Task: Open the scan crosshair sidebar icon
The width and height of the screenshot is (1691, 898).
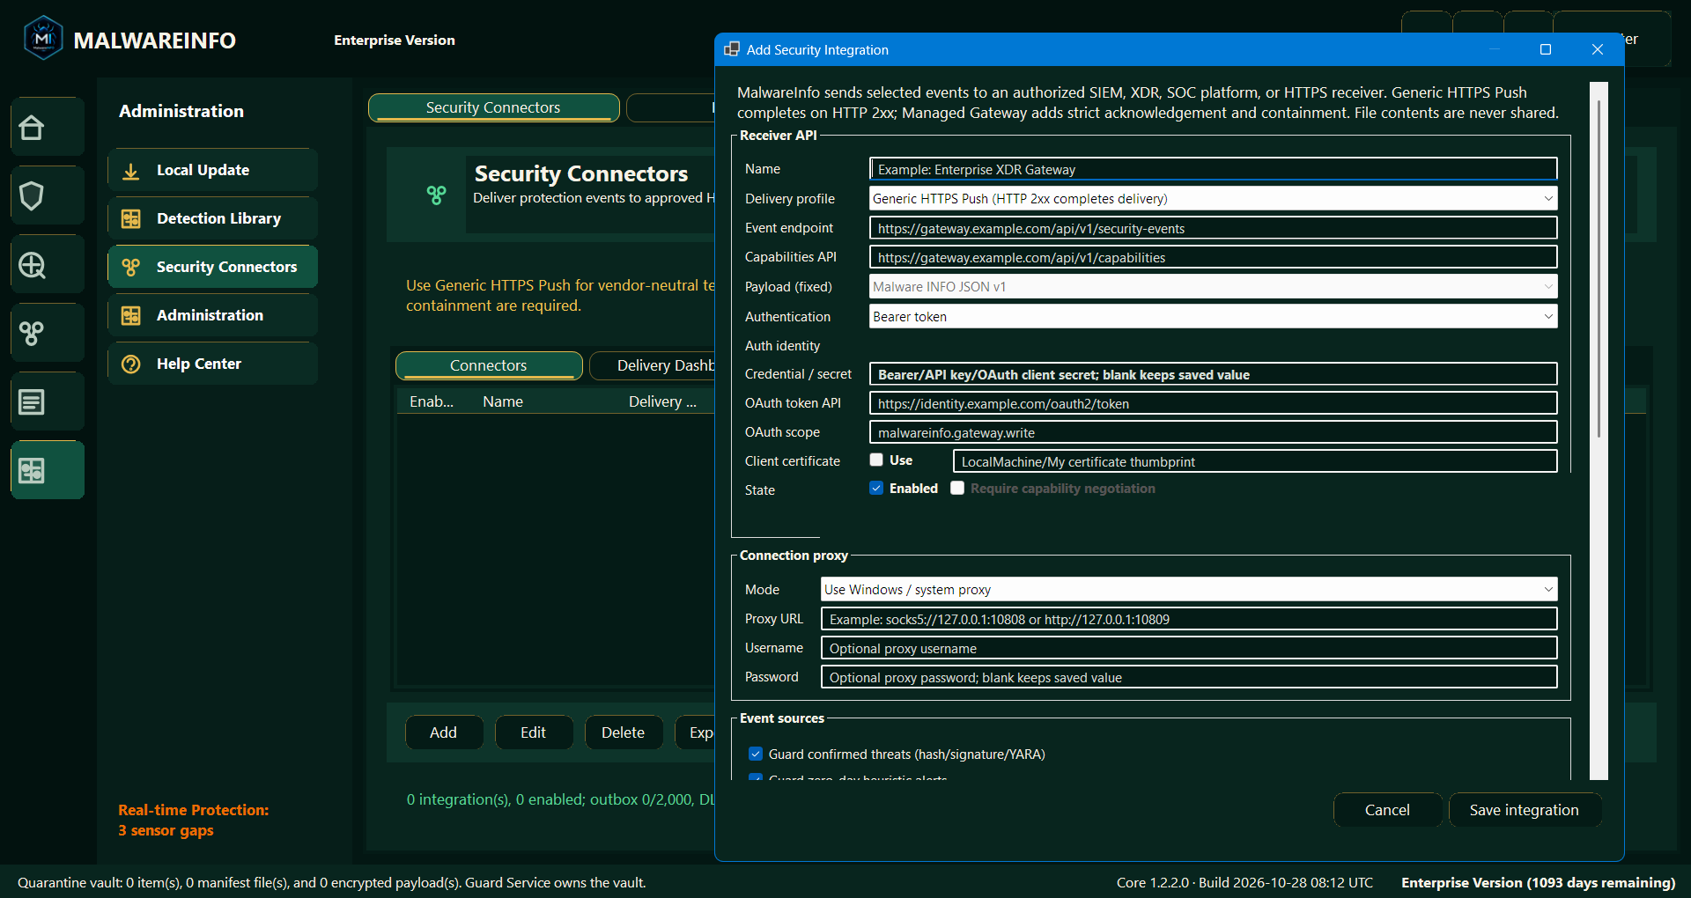Action: coord(32,265)
